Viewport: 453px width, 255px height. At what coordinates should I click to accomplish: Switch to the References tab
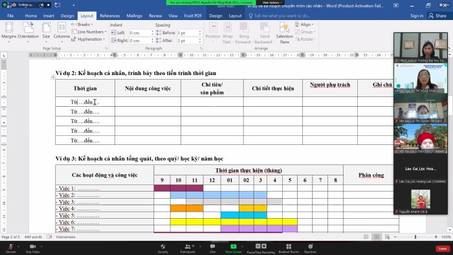click(x=110, y=16)
